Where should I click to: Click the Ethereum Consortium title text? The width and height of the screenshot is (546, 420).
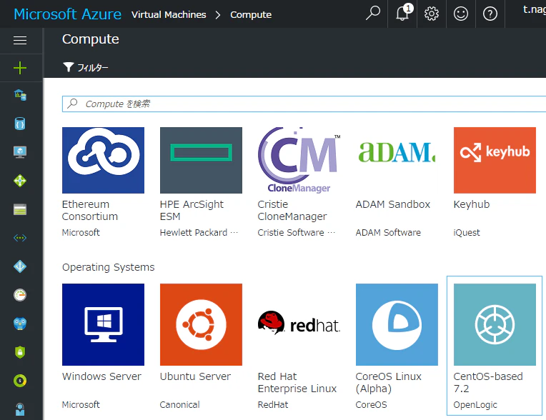pyautogui.click(x=89, y=210)
